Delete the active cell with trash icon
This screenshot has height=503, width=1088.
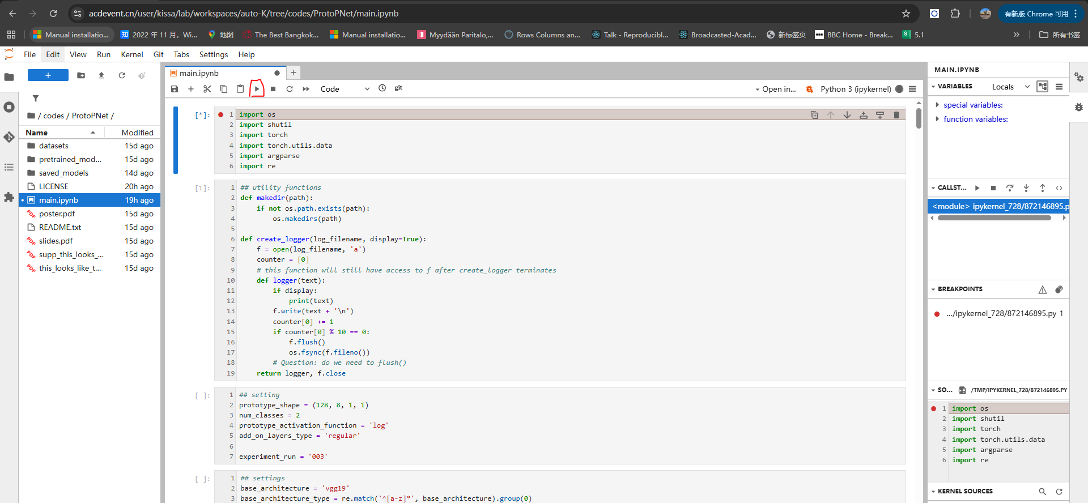click(896, 115)
